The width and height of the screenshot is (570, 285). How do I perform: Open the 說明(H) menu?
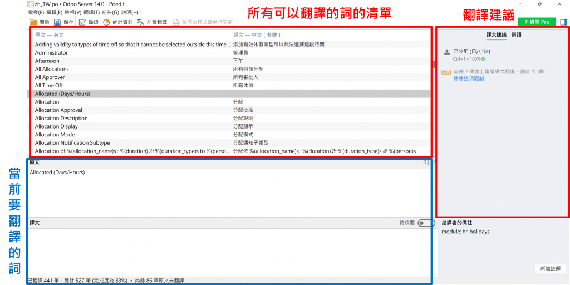[x=130, y=12]
